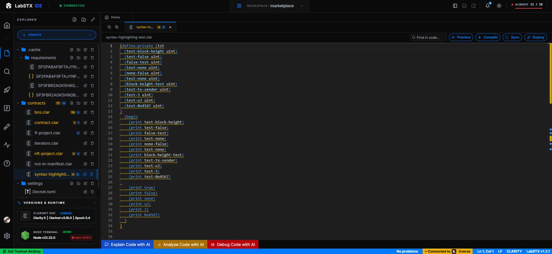This screenshot has width=552, height=254.
Task: Toggle light/dark theme sun icon
Action: coord(499,6)
